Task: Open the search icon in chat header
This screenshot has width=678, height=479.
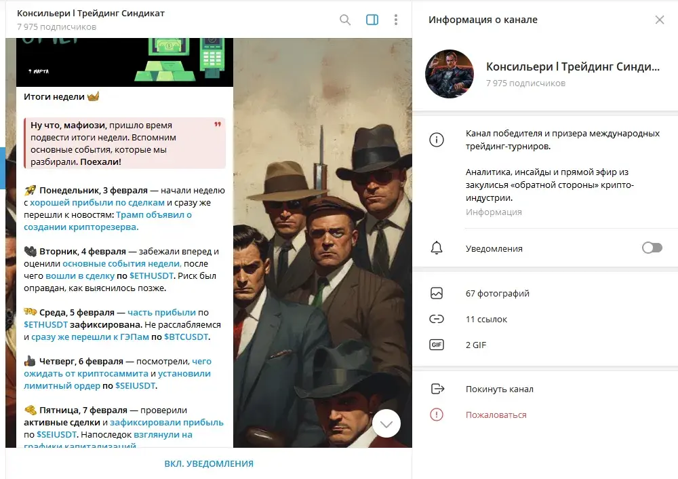Action: pyautogui.click(x=344, y=20)
